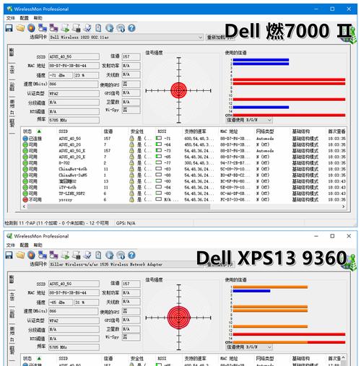Switch to the 概要 vertical tab in Killer Wireless window
361x366 pixels.
[12, 279]
